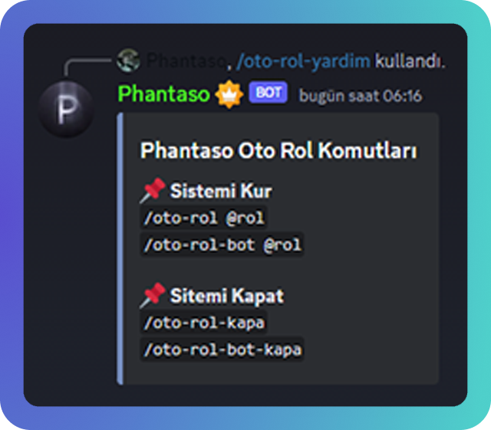This screenshot has width=491, height=430.
Task: Click the /oto-rol @rol code block
Action: (x=204, y=218)
